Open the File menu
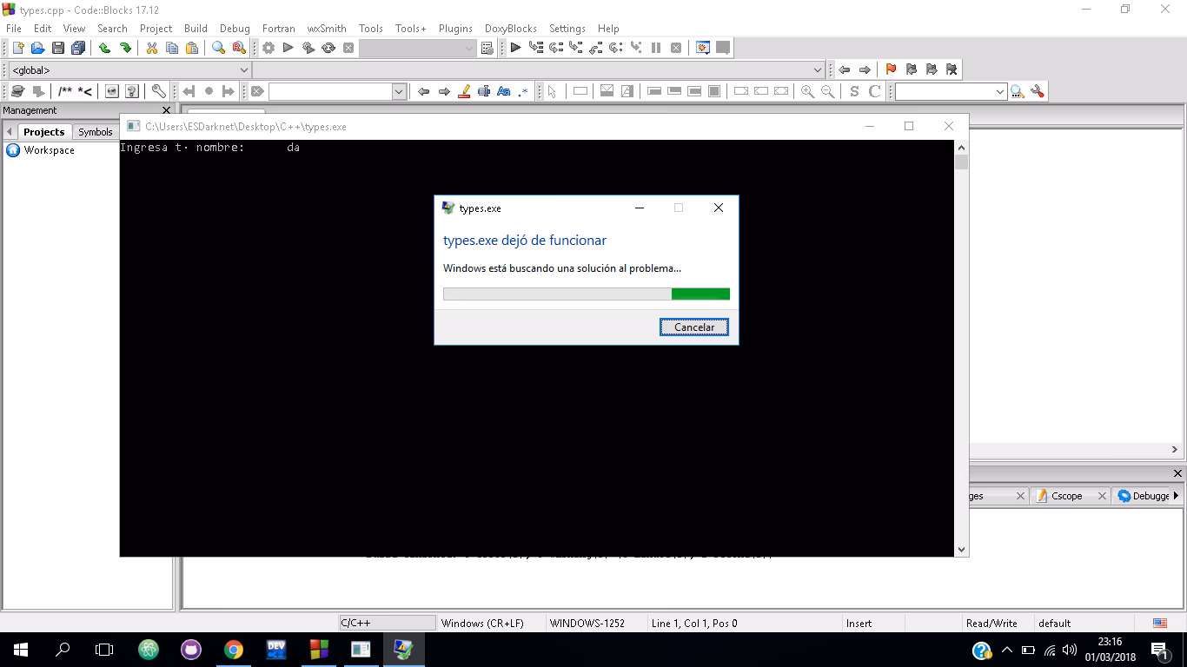 [x=14, y=29]
